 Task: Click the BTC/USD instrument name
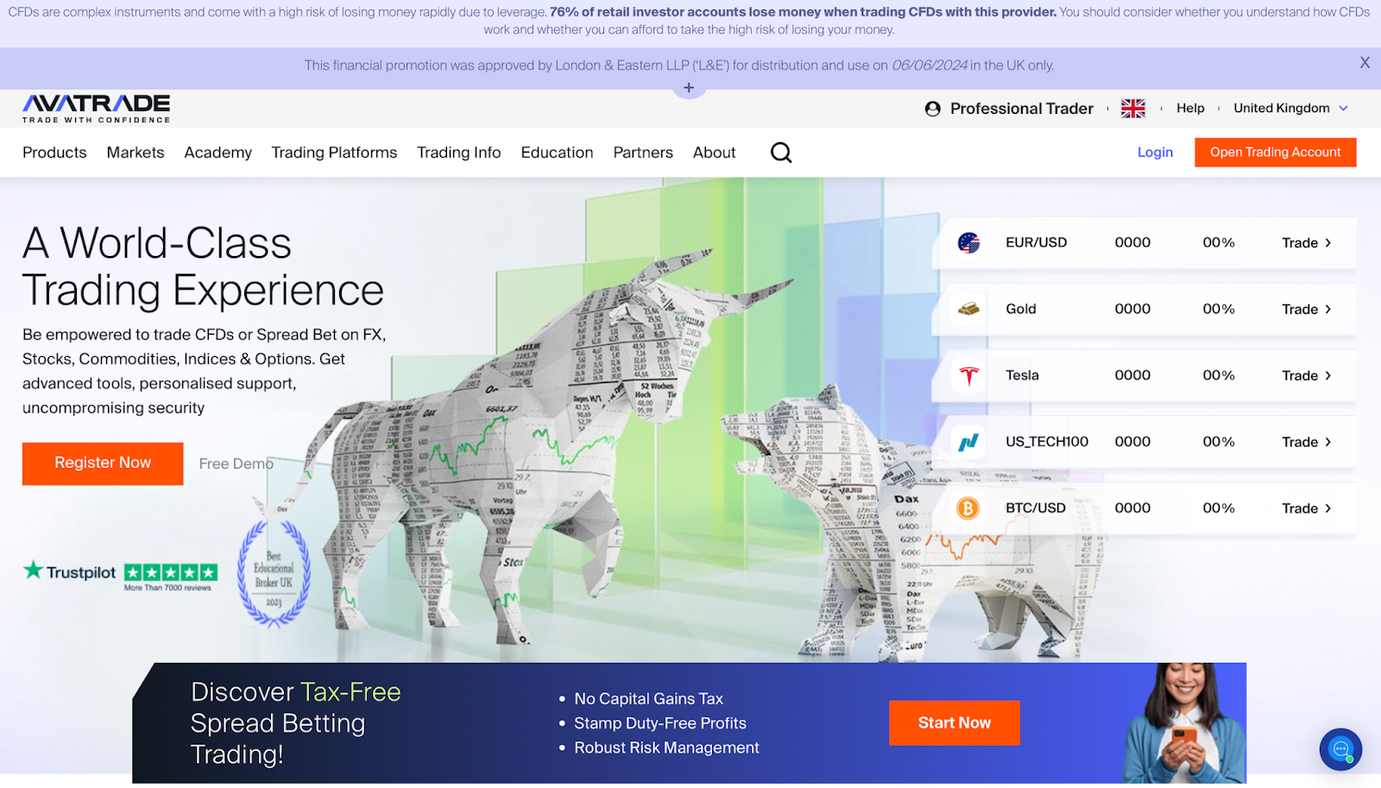[x=1035, y=508]
